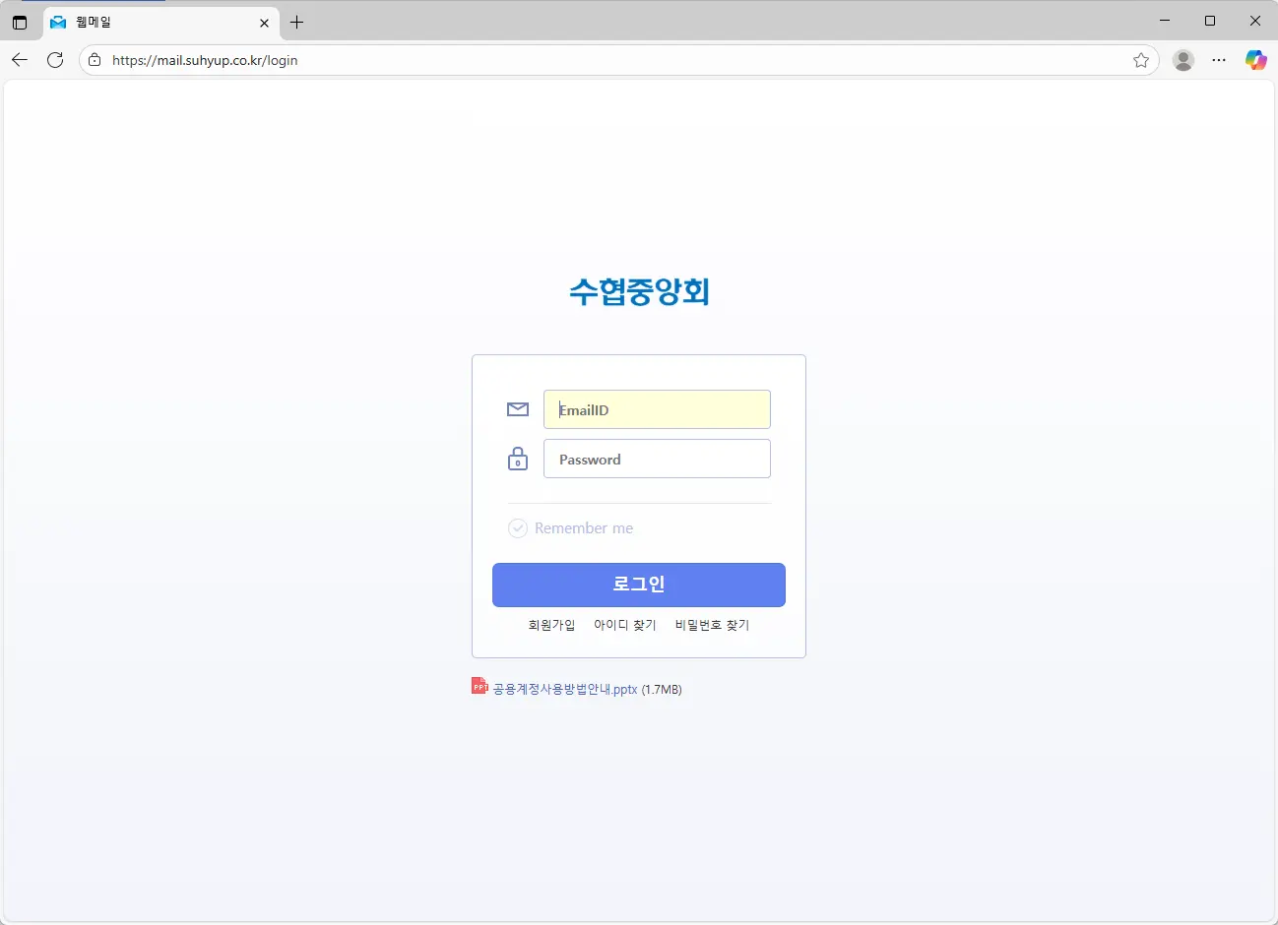This screenshot has width=1278, height=925.
Task: Open the tab actions icon at top left
Action: click(20, 22)
